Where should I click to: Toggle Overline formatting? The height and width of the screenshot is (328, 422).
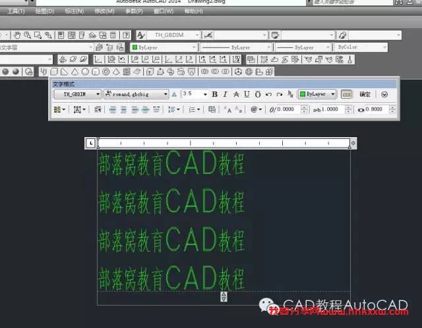(x=258, y=94)
